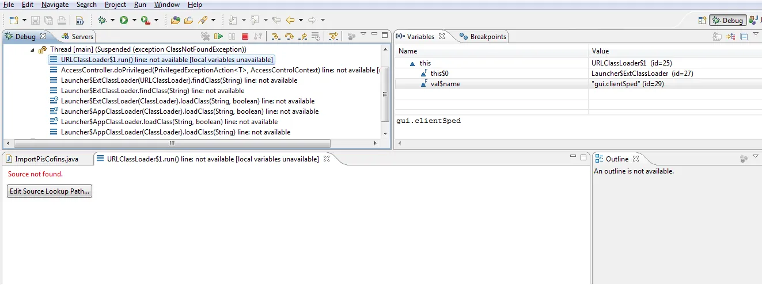The width and height of the screenshot is (762, 285).
Task: Click the Step Into icon
Action: click(x=276, y=36)
